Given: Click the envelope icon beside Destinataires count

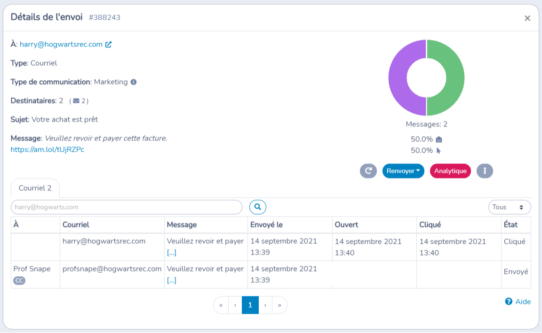Looking at the screenshot, I should pos(76,101).
